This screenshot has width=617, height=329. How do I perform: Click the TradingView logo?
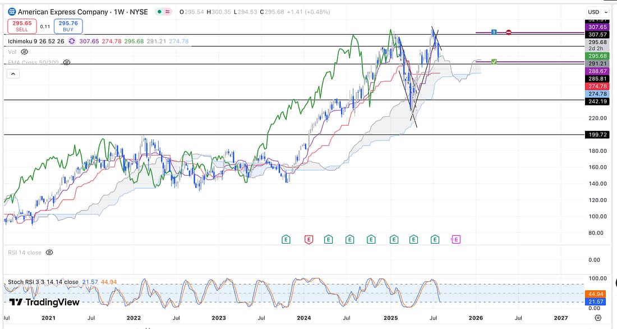[44, 302]
